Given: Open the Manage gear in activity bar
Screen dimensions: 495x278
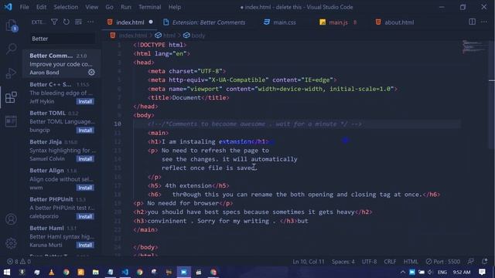Looking at the screenshot, I should 11,243.
